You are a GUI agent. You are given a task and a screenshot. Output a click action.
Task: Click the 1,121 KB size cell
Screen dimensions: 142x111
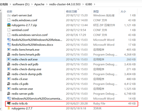coord(130,25)
